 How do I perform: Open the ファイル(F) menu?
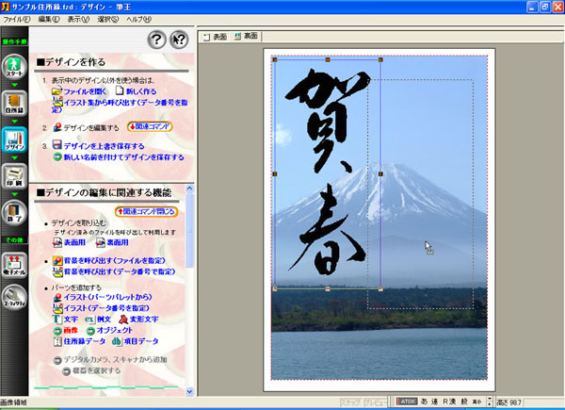(16, 19)
